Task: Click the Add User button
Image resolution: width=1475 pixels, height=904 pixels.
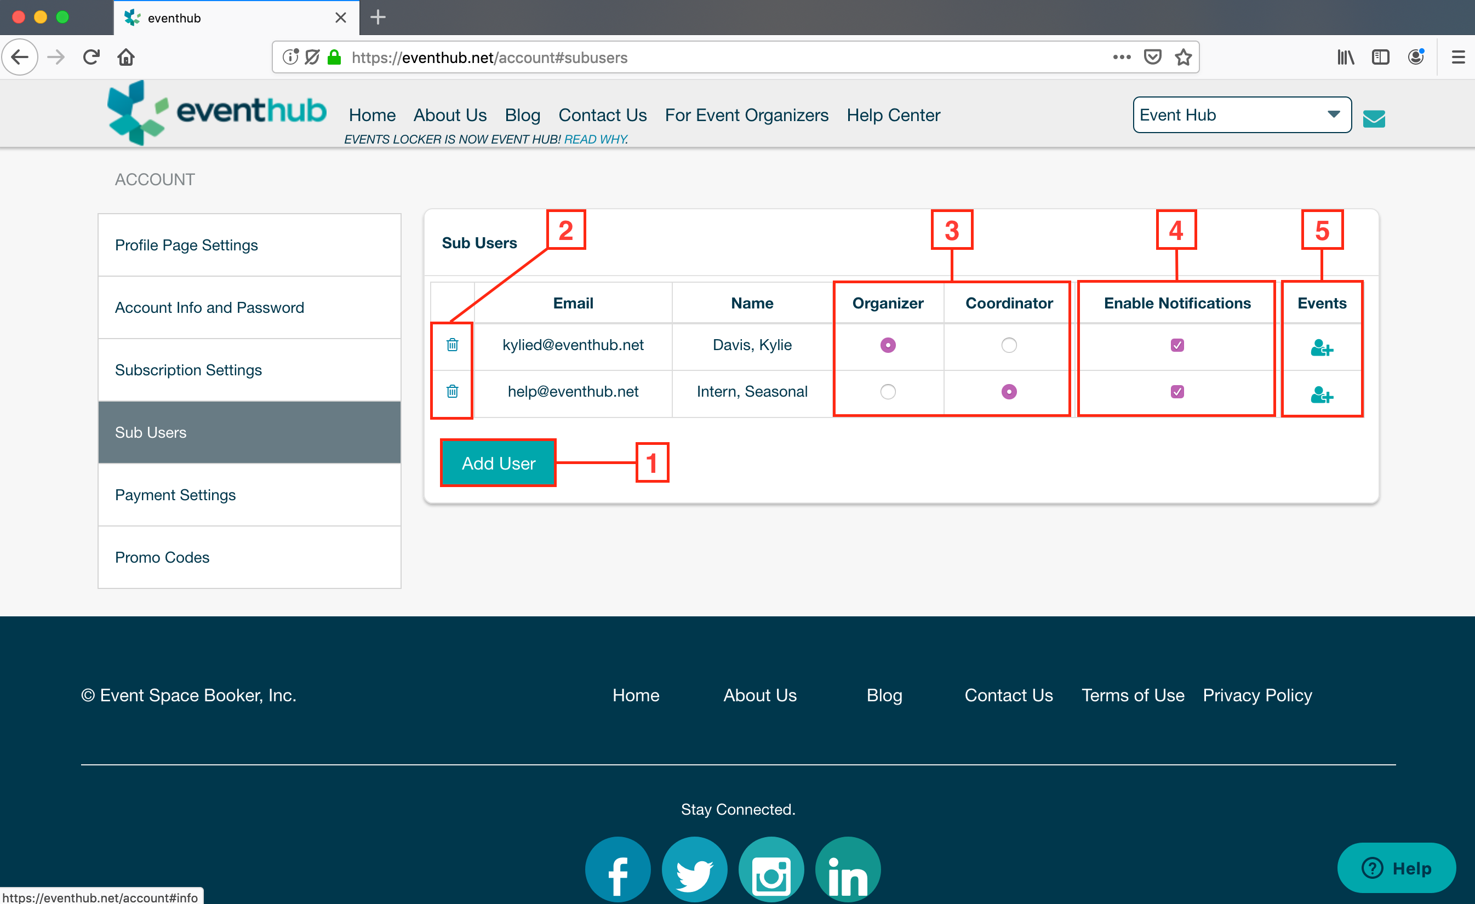Action: [x=498, y=463]
